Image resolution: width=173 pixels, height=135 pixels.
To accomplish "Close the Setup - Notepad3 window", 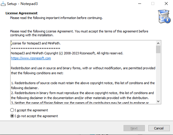I will (166, 4).
